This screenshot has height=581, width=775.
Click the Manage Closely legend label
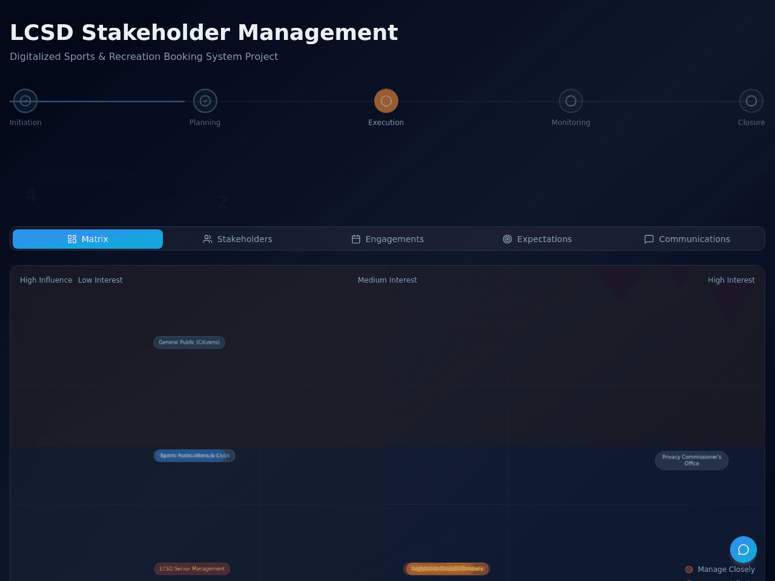(726, 570)
